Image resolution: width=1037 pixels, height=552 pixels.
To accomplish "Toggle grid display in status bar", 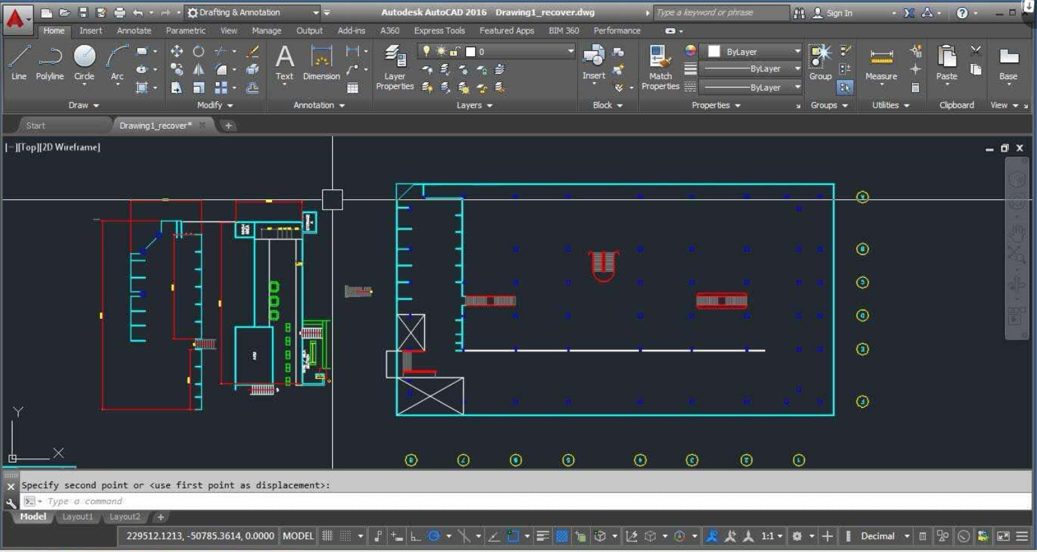I will 328,536.
